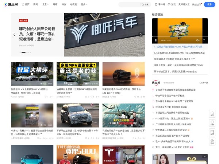Image resolution: width=219 pixels, height=164 pixels.
Task: Open the FIFA最新排名 hot list headline
Action: point(171,118)
